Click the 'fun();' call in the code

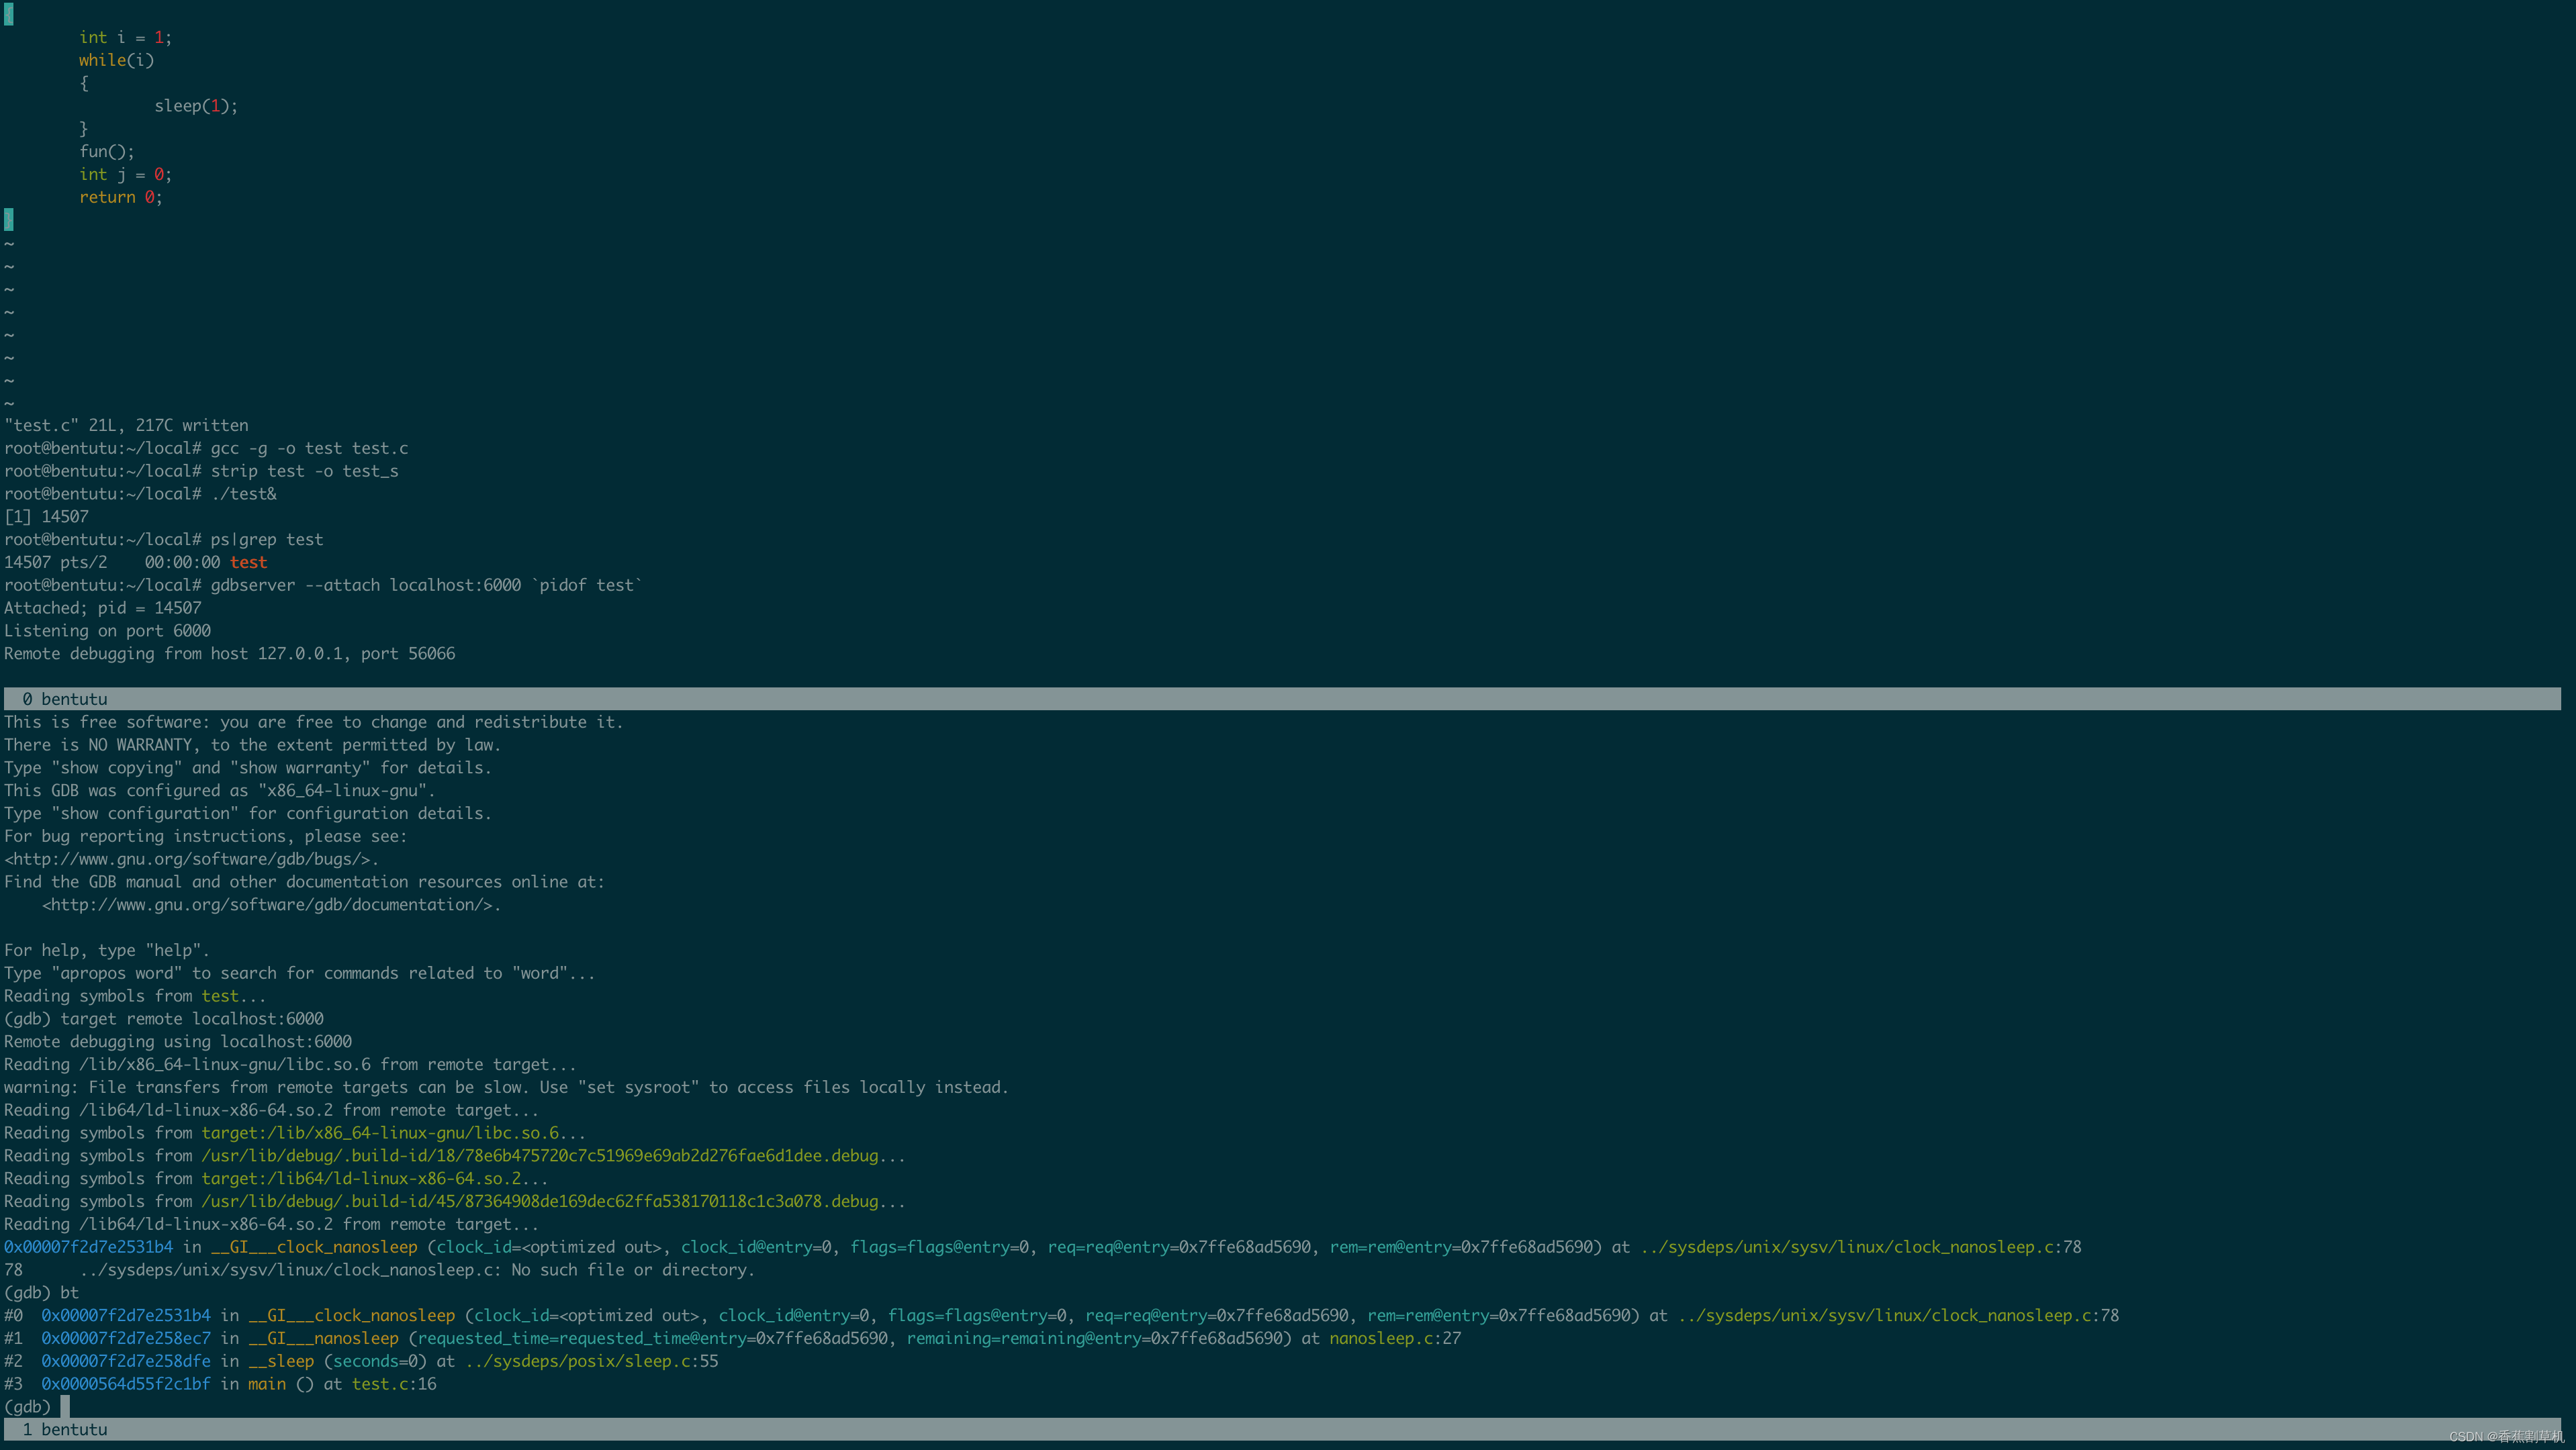[106, 152]
